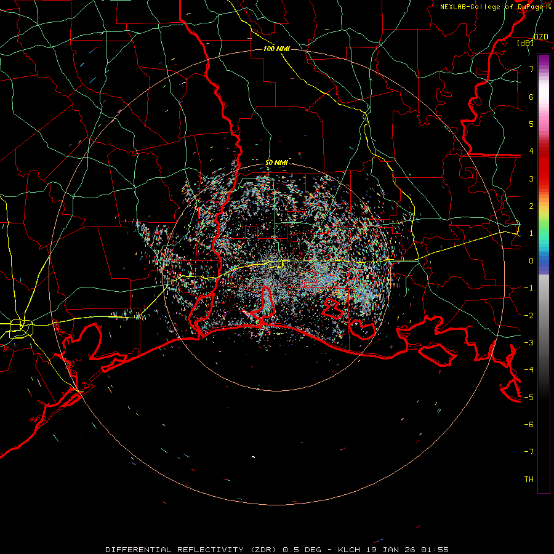554x554 pixels.
Task: Click the "-7" value on the scale
Action: point(529,452)
